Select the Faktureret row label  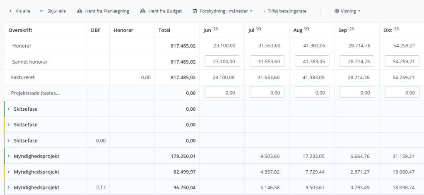point(23,77)
